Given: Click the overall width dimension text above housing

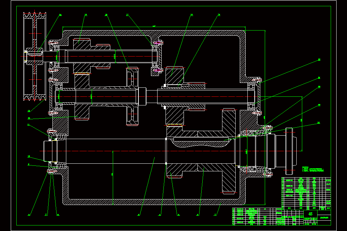Looking at the screenshot, I should coord(154,26).
